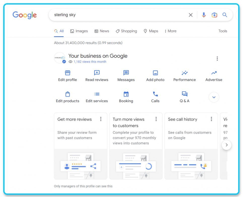This screenshot has width=243, height=197.
Task: Clear the search box with the X icon
Action: [191, 15]
